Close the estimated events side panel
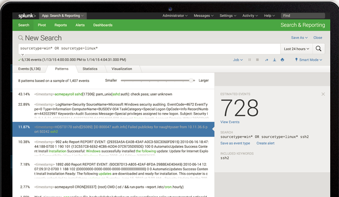Image resolution: width=339 pixels, height=197 pixels. pos(323,94)
